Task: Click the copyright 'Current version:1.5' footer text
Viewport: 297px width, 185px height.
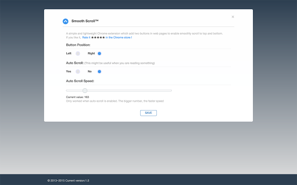Action: click(x=68, y=181)
